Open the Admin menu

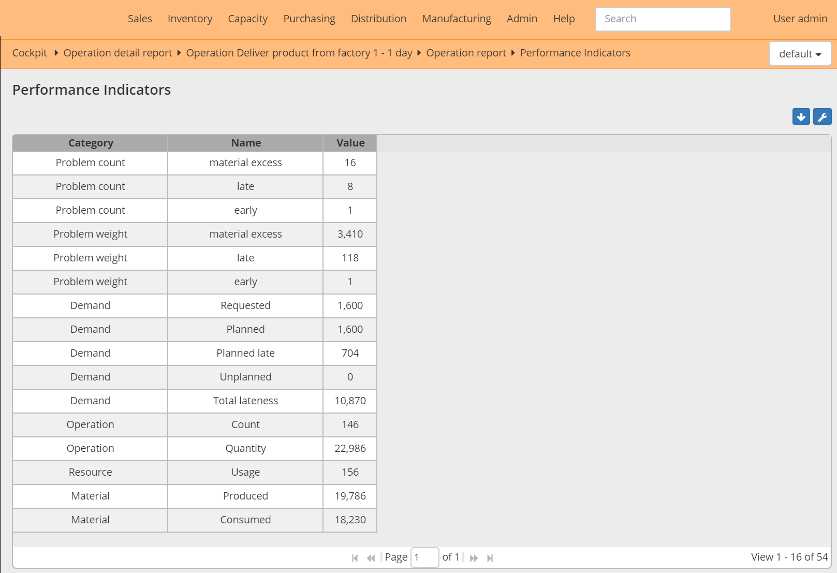click(x=522, y=19)
